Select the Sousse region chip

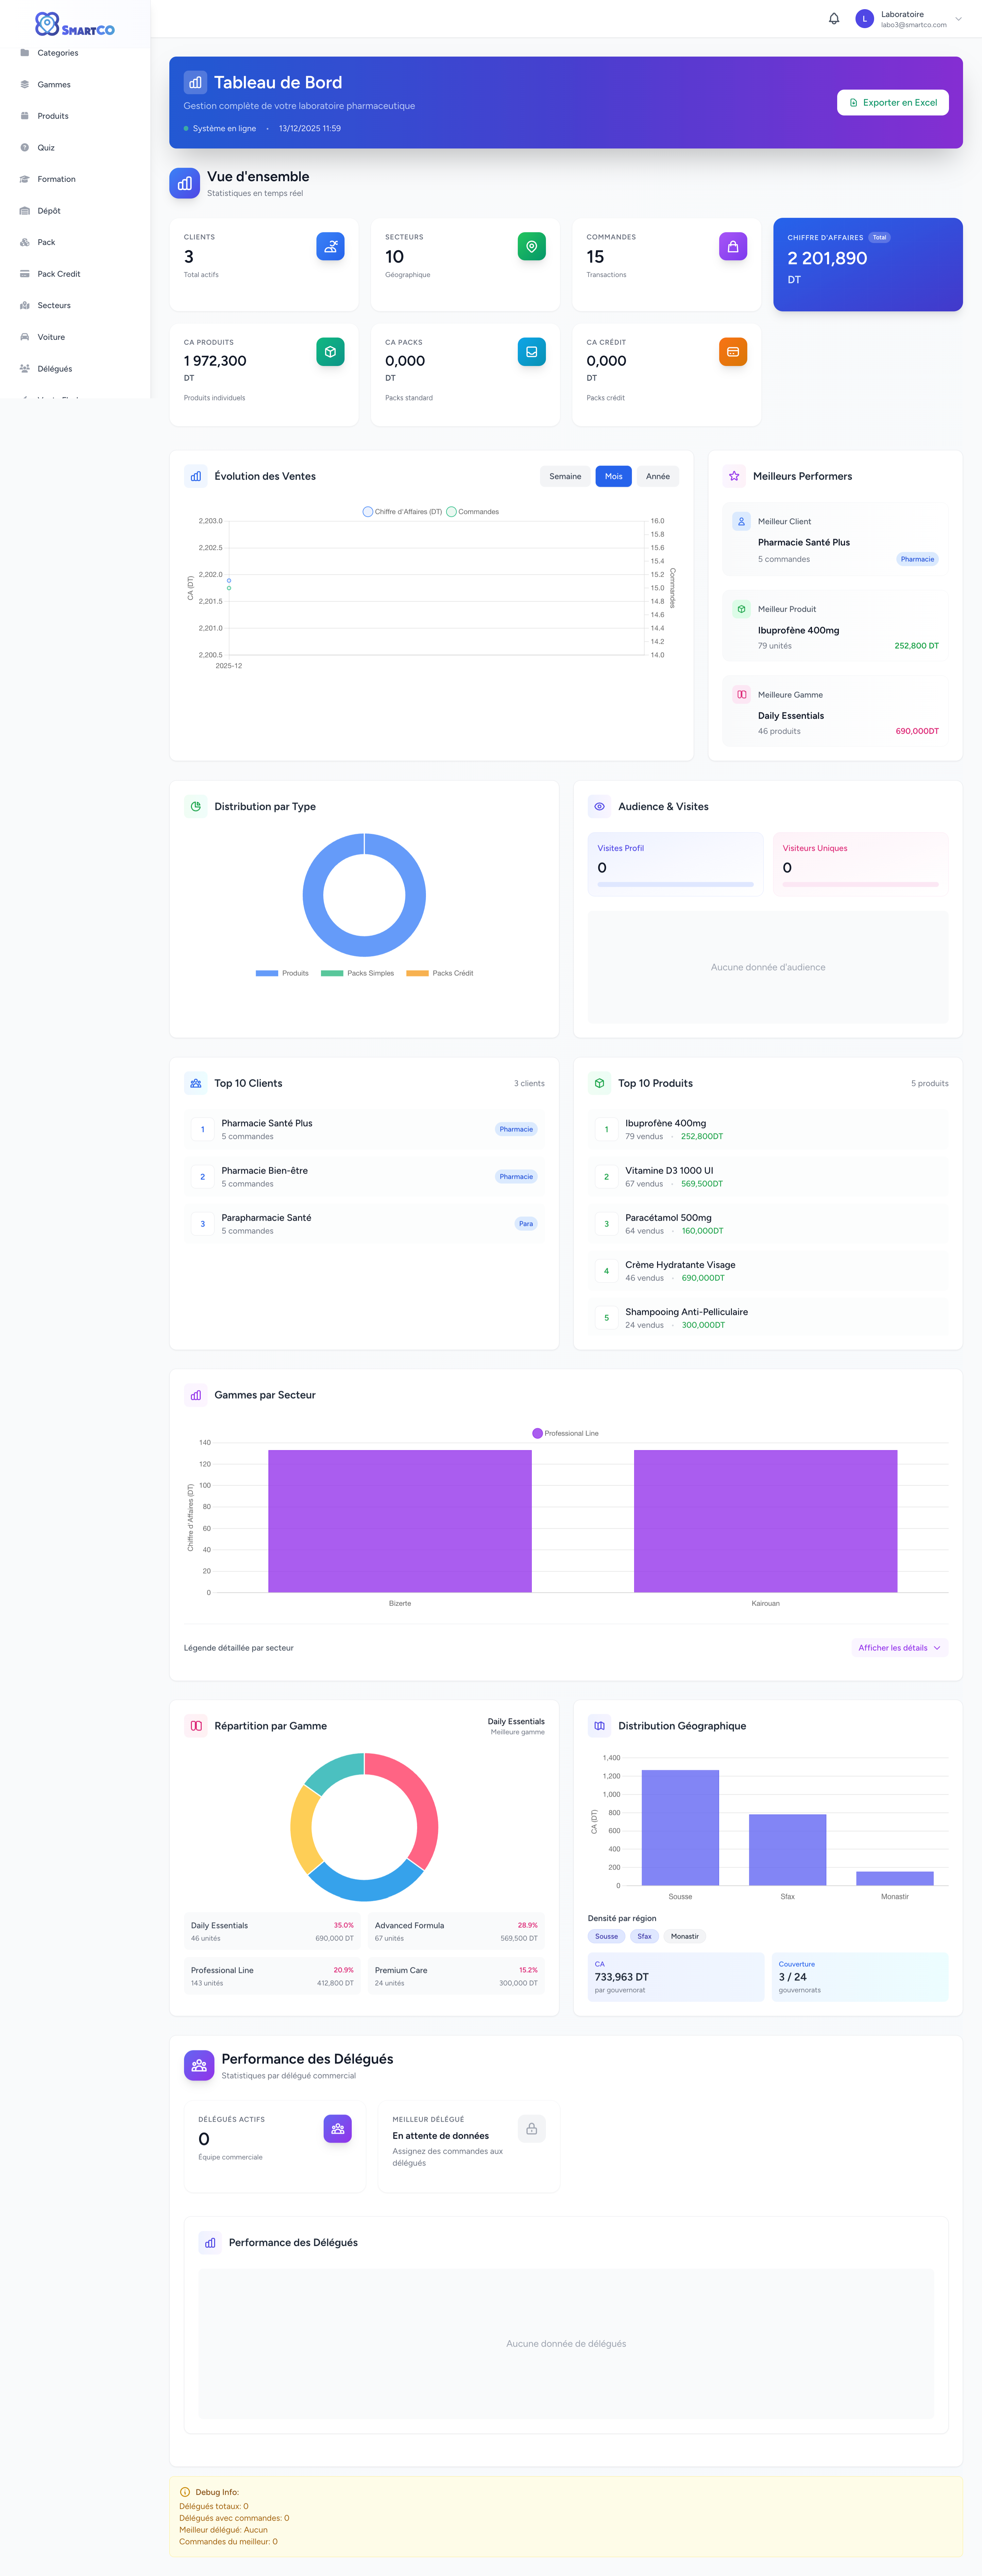pos(606,1936)
